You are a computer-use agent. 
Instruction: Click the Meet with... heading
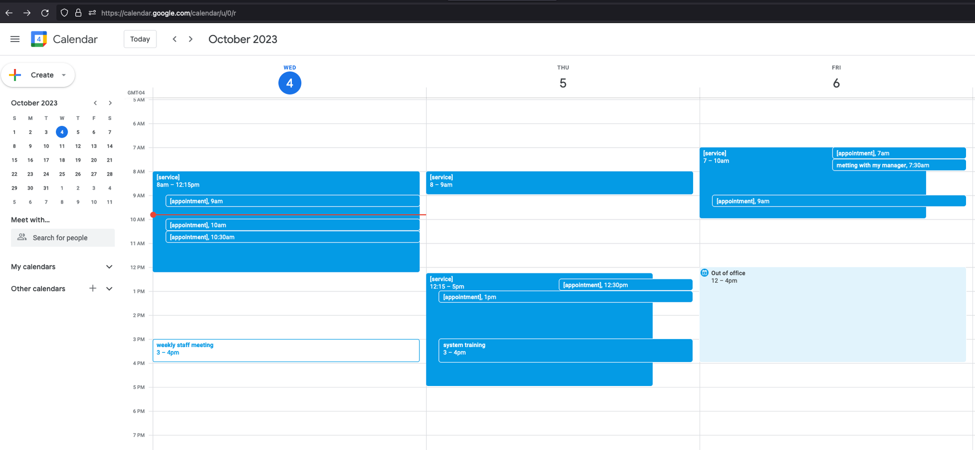tap(30, 219)
